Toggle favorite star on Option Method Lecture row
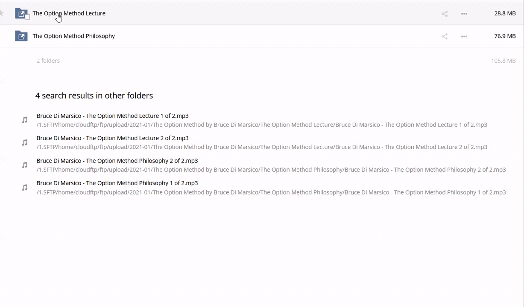 coord(2,13)
